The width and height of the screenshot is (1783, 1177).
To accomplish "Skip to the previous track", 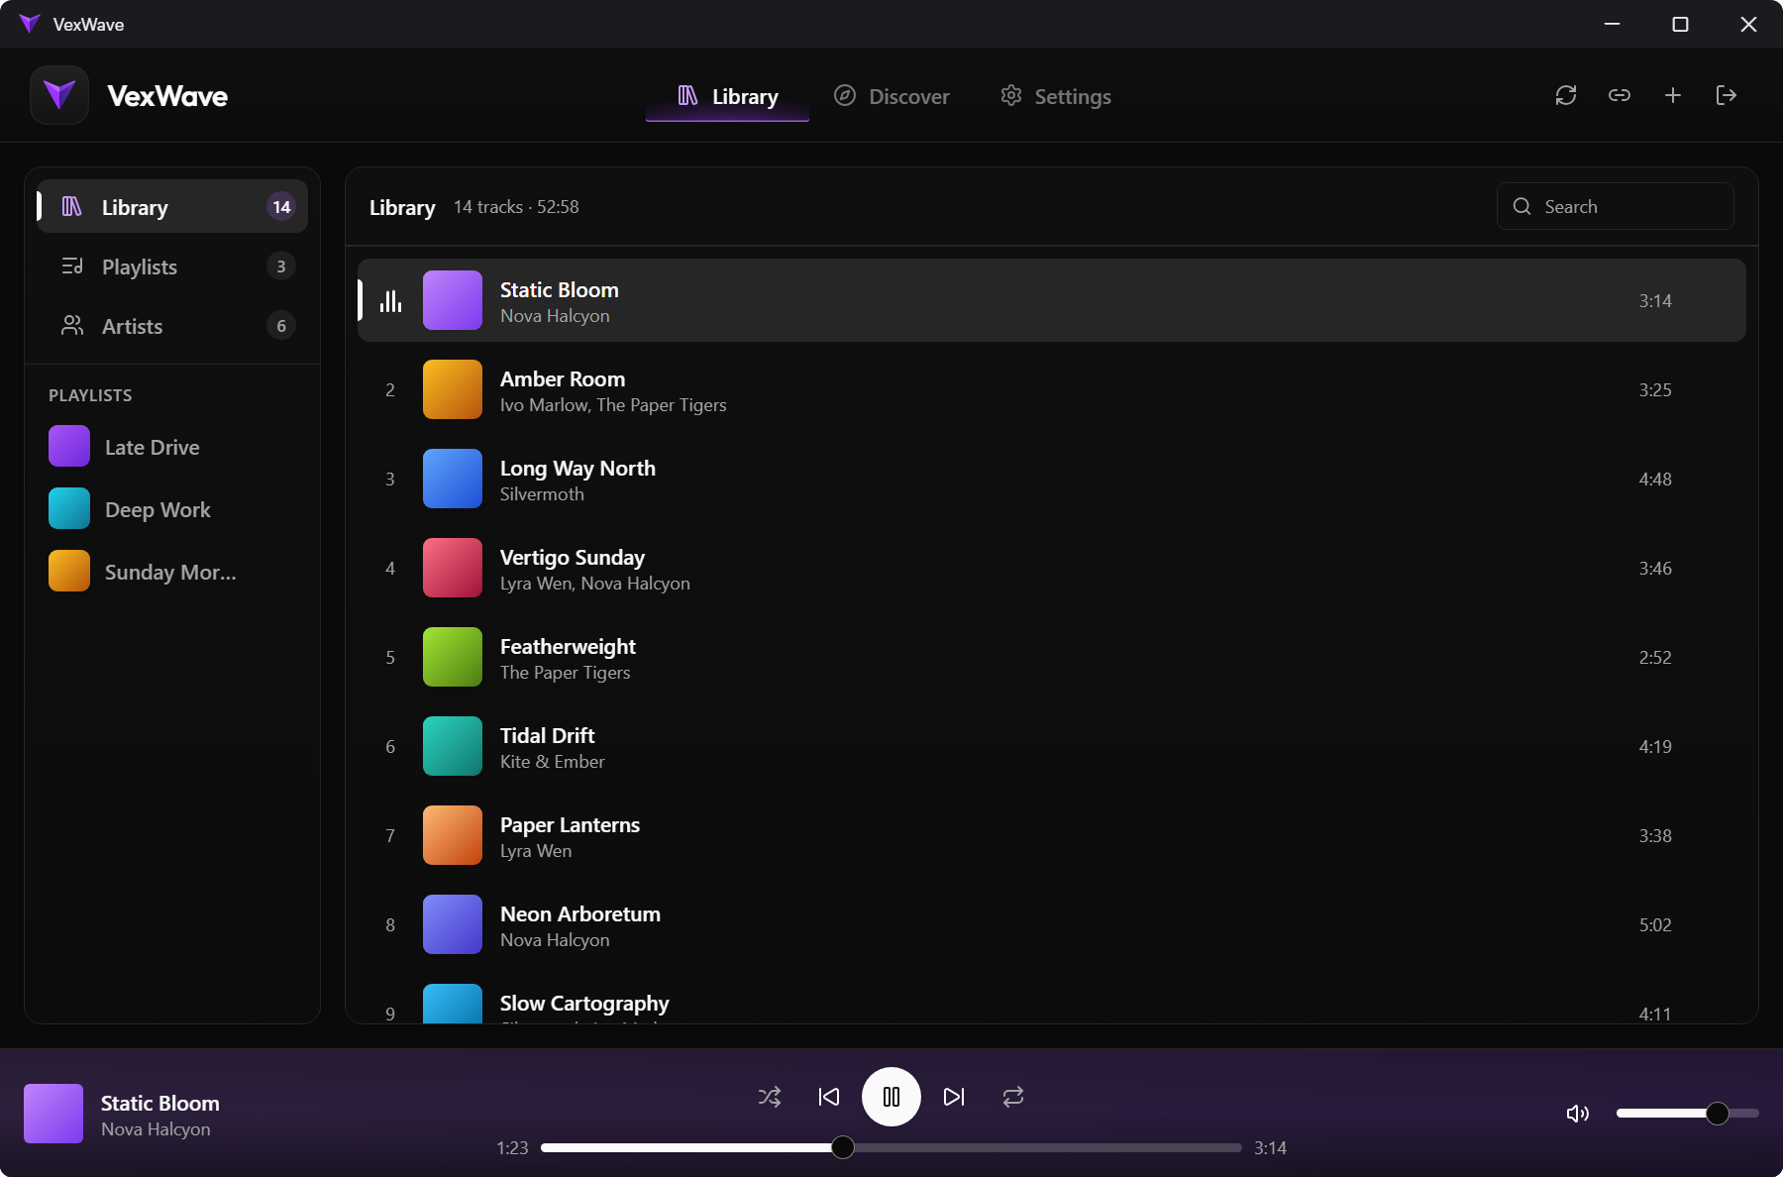I will [829, 1097].
